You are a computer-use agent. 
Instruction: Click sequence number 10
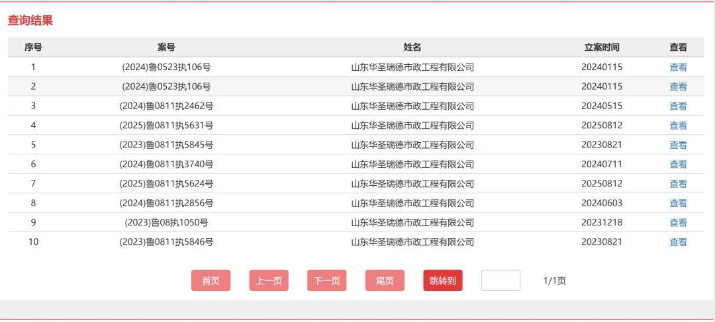click(33, 242)
